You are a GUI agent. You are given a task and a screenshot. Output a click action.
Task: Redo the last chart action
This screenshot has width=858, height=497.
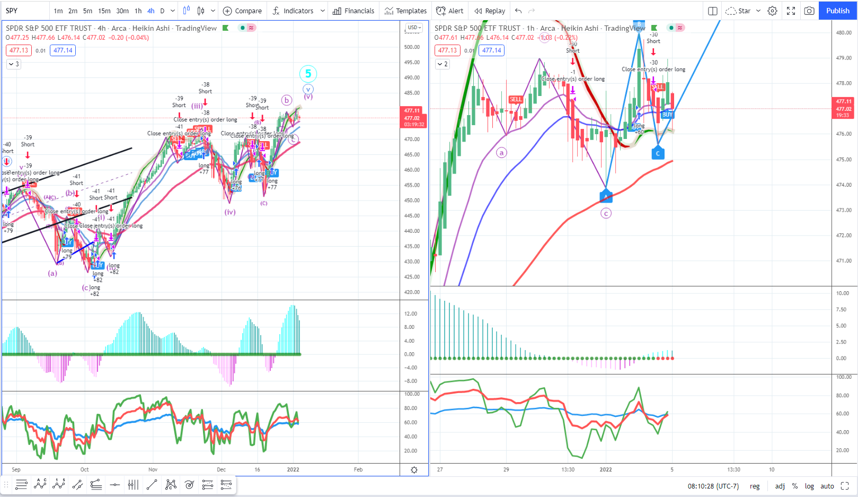point(532,11)
